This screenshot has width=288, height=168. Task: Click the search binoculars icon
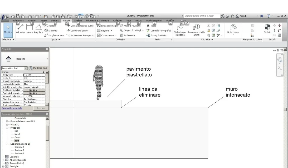tap(223, 16)
